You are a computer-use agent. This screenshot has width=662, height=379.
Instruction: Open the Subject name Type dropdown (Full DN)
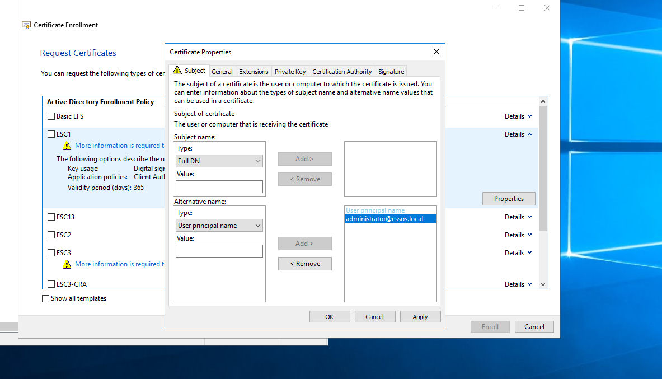[x=219, y=161]
